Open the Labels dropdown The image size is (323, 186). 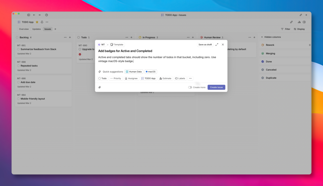(180, 78)
